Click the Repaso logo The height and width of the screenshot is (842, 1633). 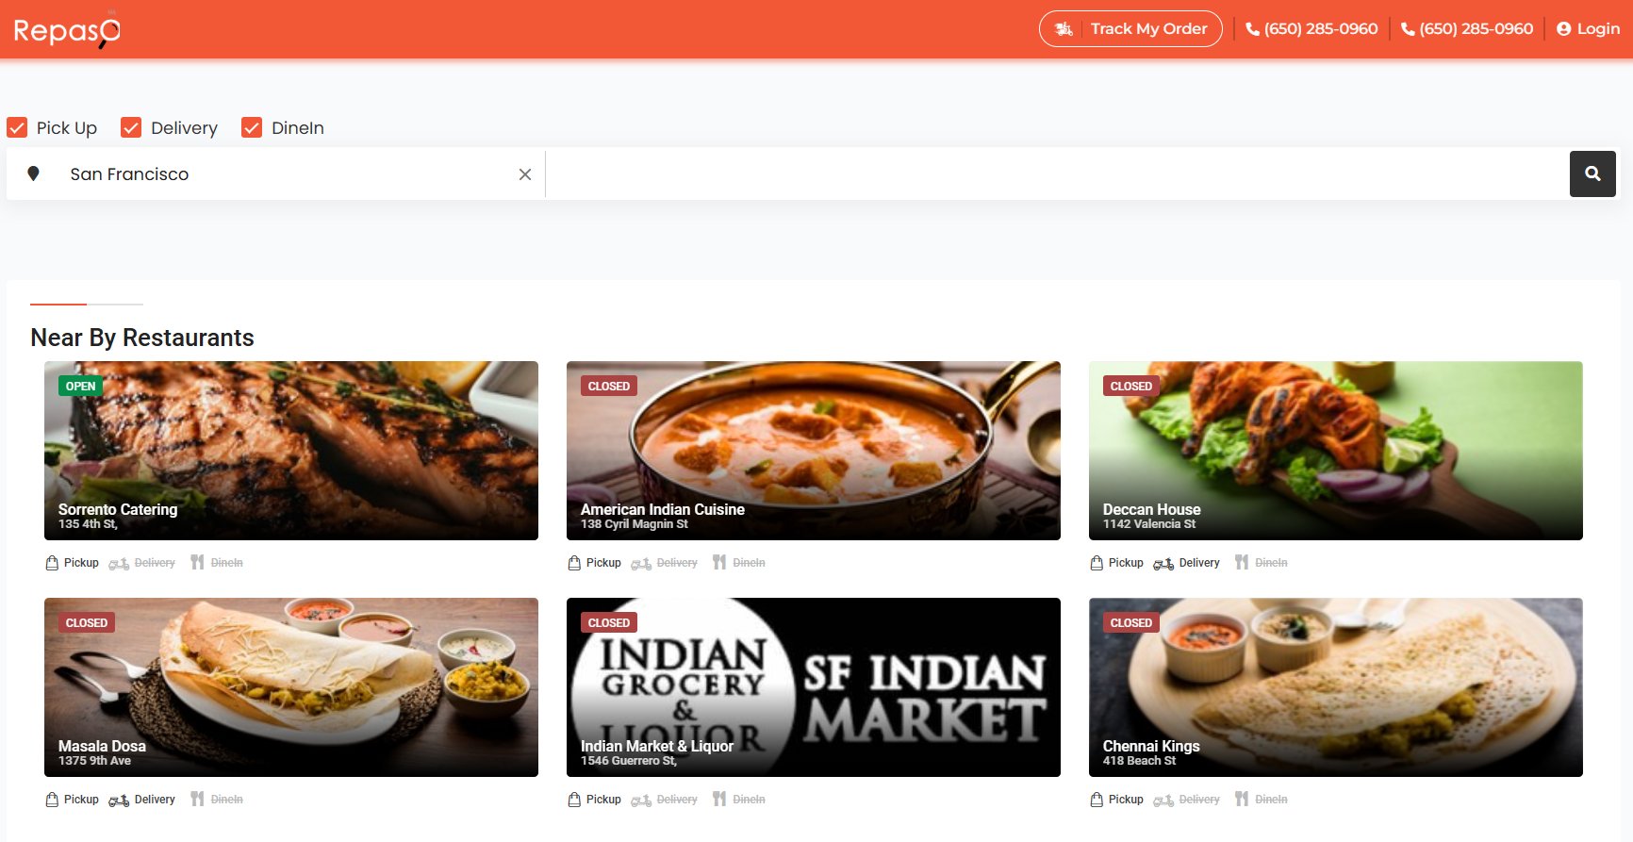(x=67, y=30)
